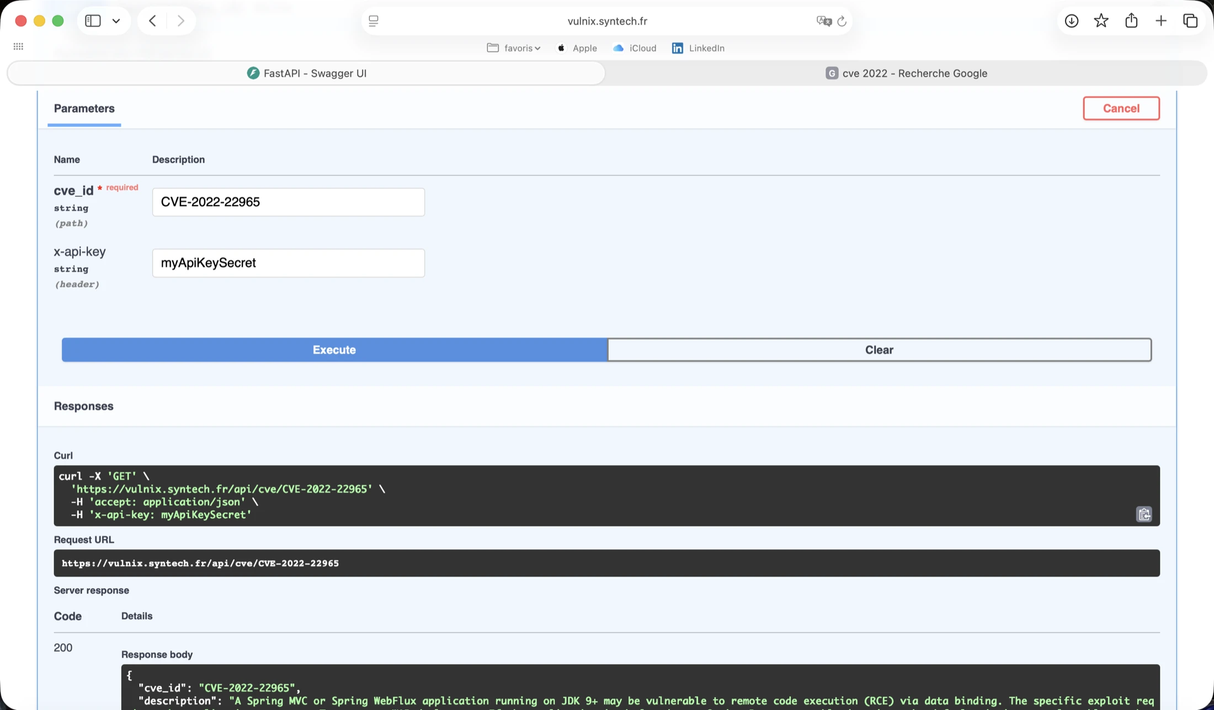Click the cve_id input field
The height and width of the screenshot is (710, 1214).
(x=289, y=202)
